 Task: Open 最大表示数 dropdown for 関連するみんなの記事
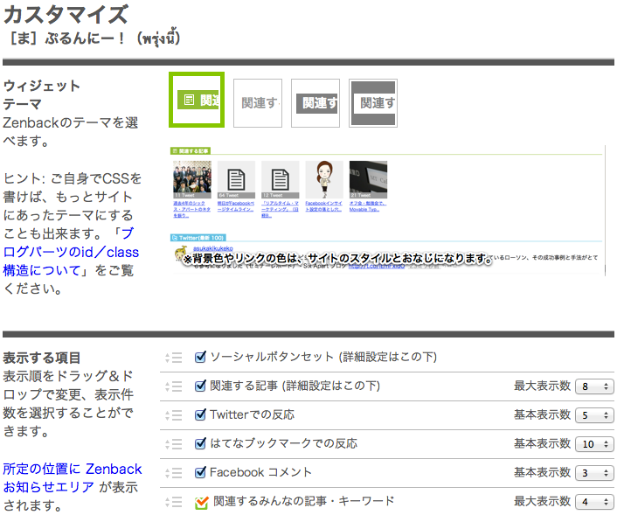point(594,502)
